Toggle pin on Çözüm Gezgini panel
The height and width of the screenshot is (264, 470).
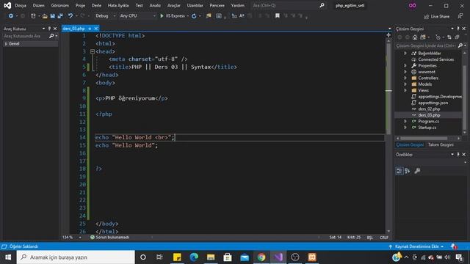(458, 29)
